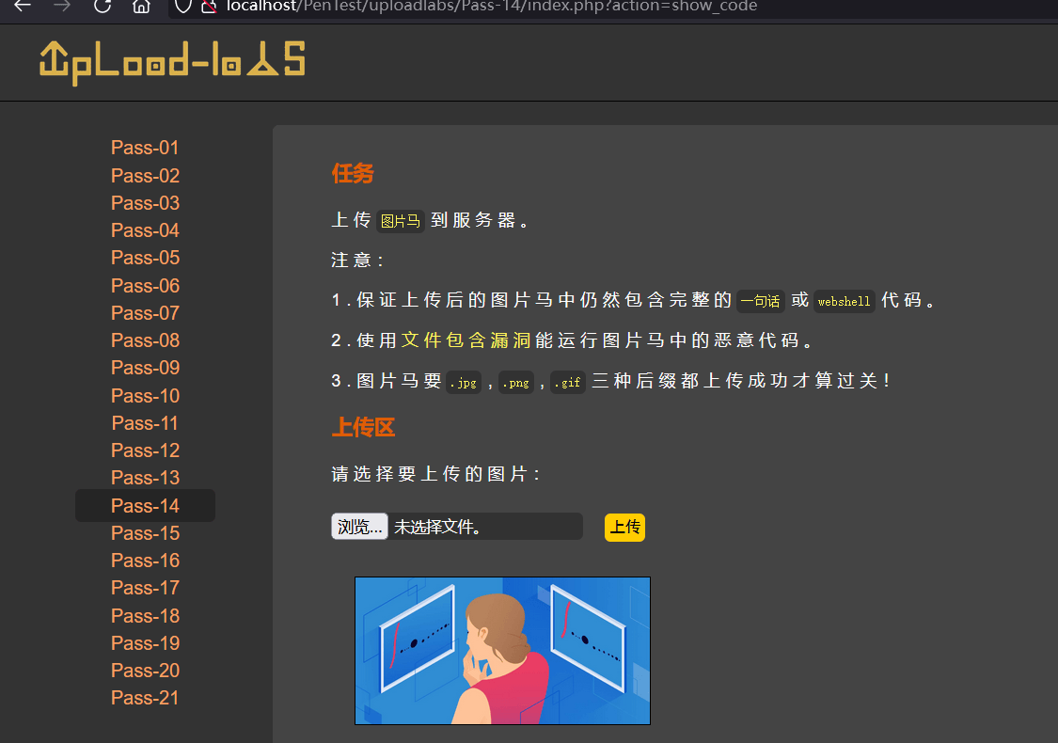
Task: Open Pass-01 in the sidebar
Action: 145,148
